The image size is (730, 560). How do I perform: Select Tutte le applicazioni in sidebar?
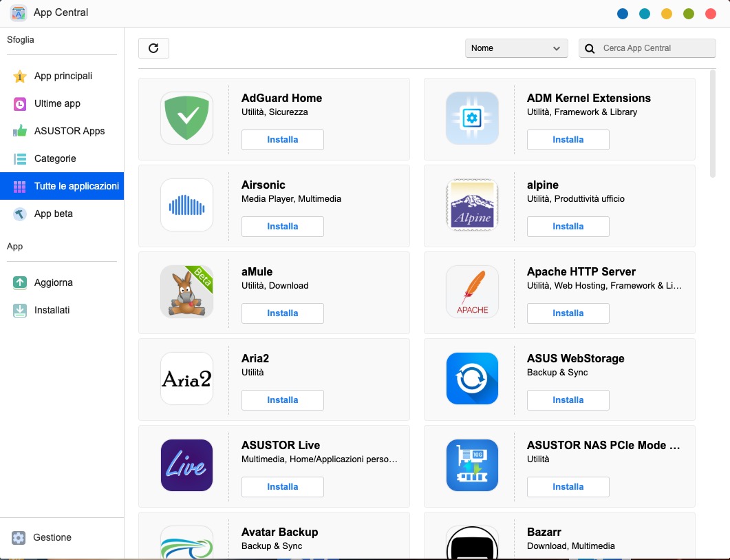62,186
